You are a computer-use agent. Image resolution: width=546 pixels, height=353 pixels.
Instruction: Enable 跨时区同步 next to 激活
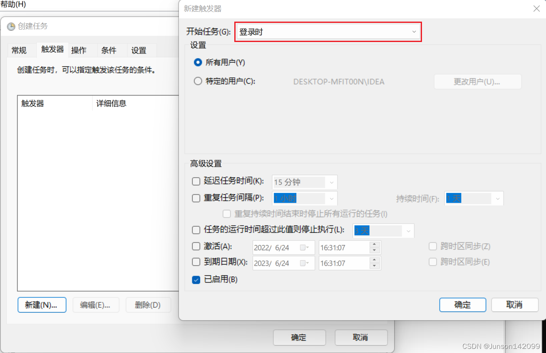tap(433, 246)
